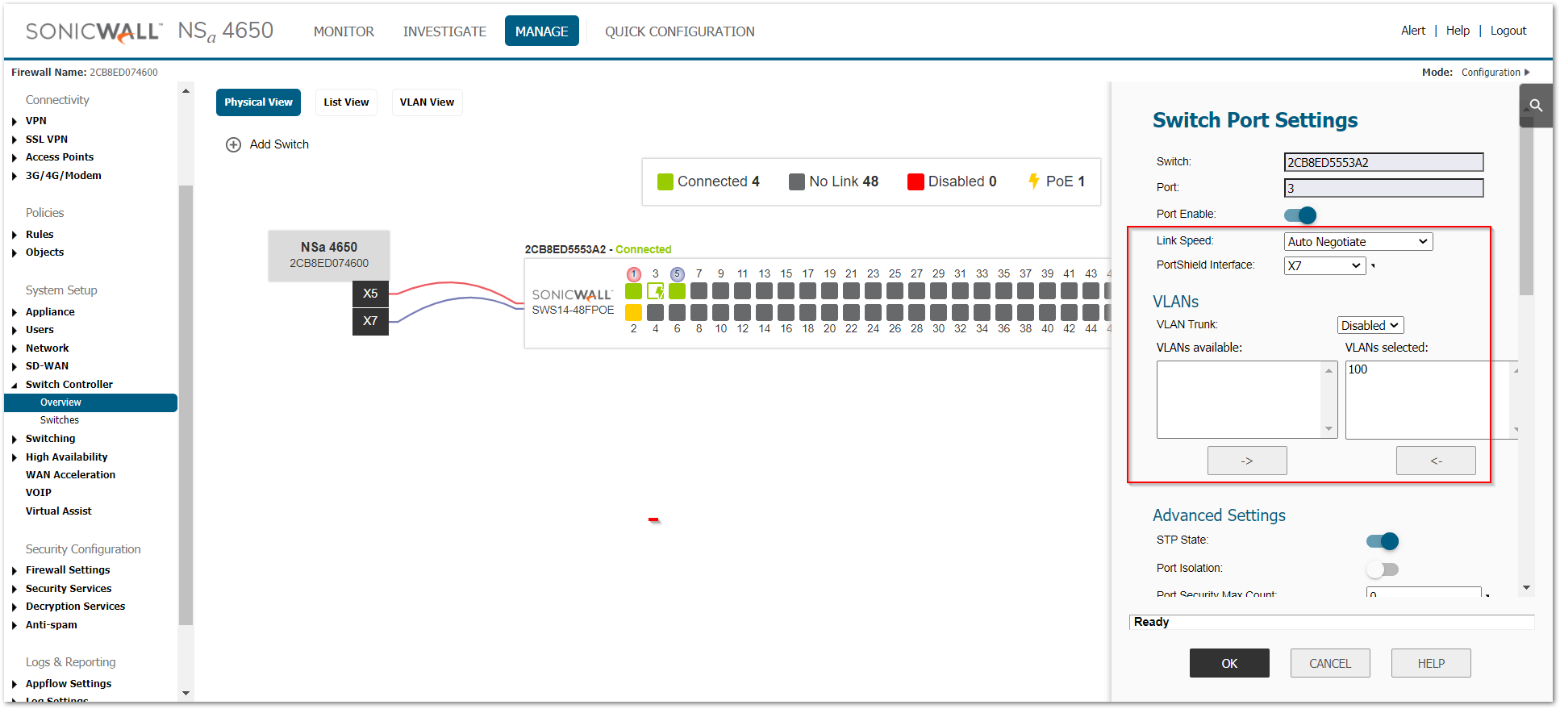1560x709 pixels.
Task: Select switch port 20
Action: click(x=830, y=312)
